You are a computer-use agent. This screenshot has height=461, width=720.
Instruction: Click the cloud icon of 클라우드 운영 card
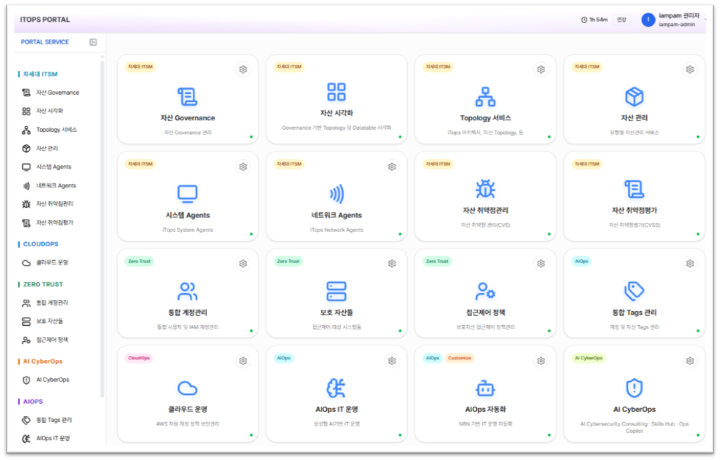[188, 389]
